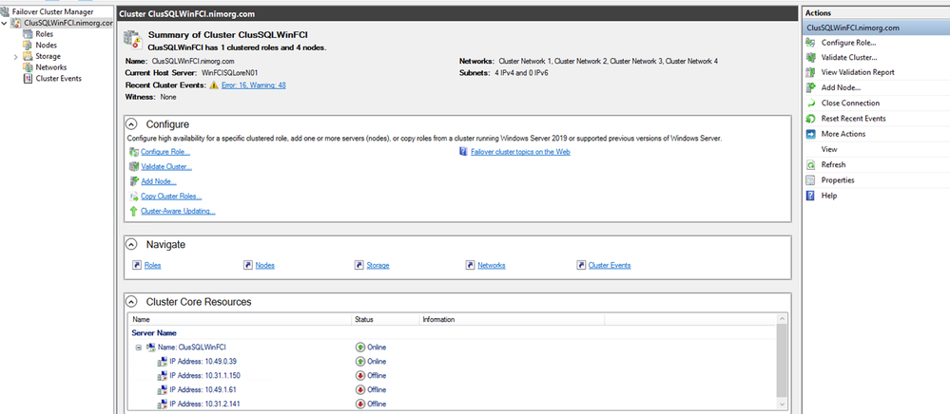Click the Add Node icon in Actions pane
This screenshot has height=414, width=950.
click(x=810, y=87)
